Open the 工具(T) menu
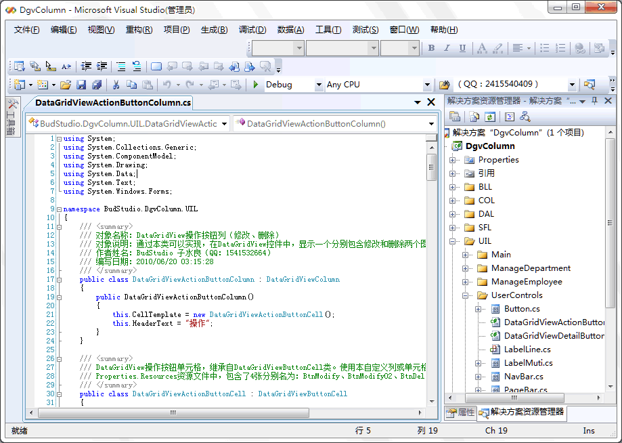This screenshot has height=443, width=622. click(328, 30)
